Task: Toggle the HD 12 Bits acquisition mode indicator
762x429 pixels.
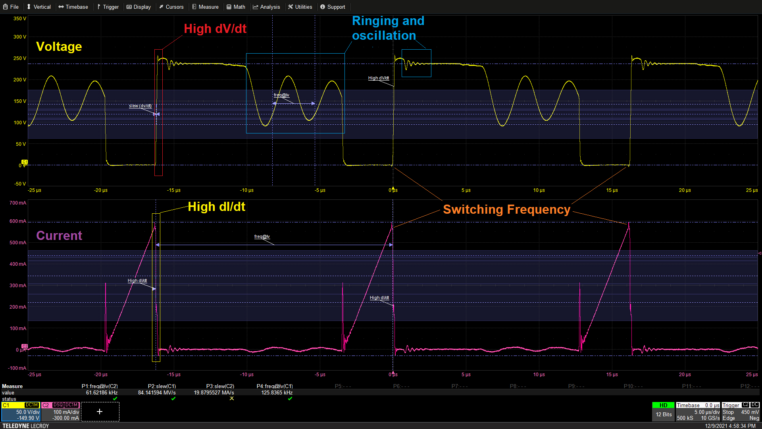Action: pyautogui.click(x=663, y=410)
